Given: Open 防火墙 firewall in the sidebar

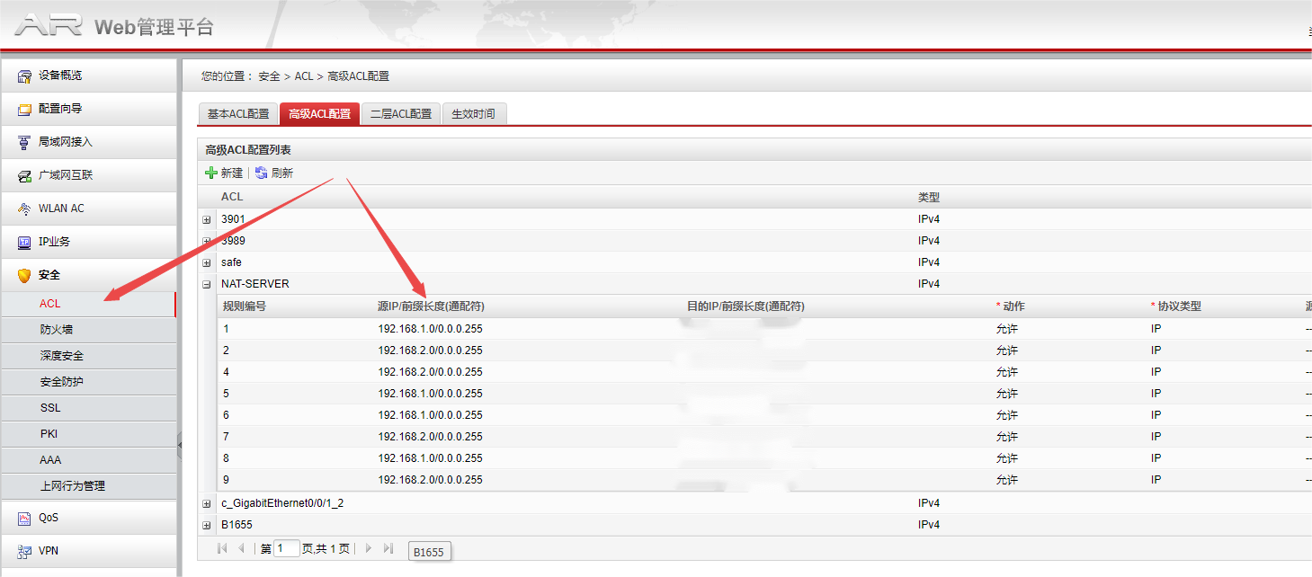Looking at the screenshot, I should [56, 330].
